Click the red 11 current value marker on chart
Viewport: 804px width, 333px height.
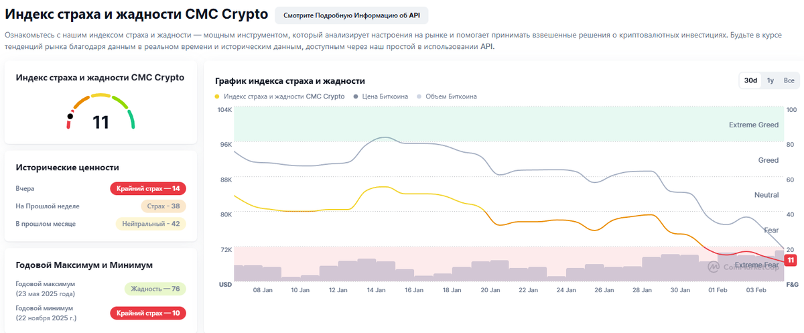point(791,260)
